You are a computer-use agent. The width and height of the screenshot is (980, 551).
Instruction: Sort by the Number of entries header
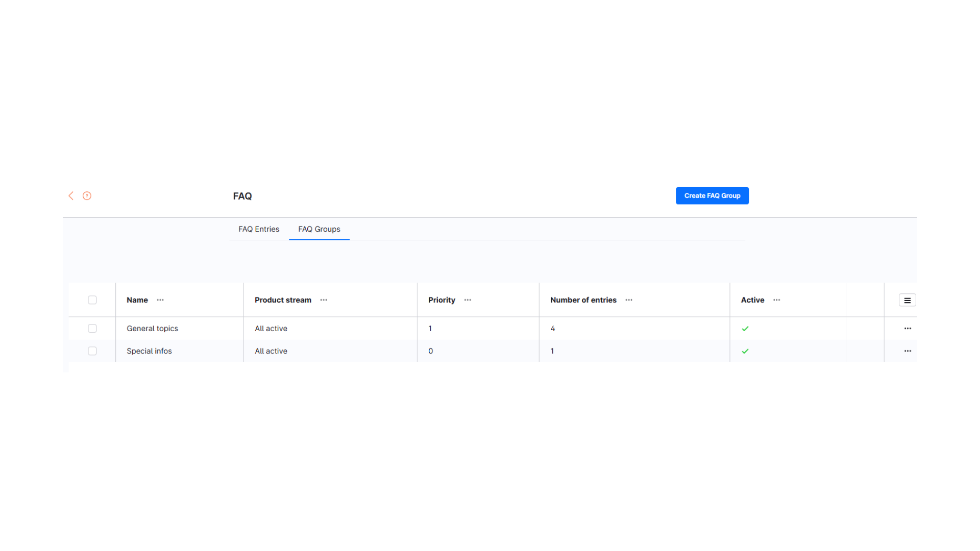[583, 300]
